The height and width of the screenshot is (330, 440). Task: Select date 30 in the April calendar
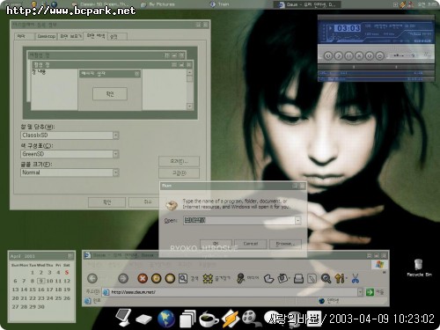pos(41,306)
